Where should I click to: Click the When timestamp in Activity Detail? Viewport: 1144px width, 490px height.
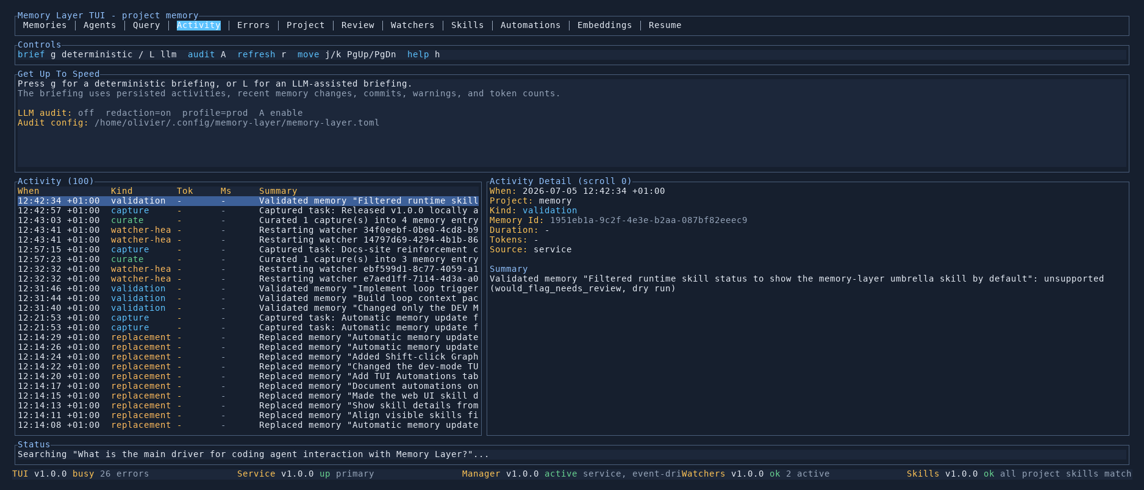pyautogui.click(x=594, y=191)
